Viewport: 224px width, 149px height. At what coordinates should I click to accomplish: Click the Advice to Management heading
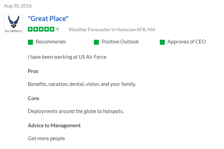[54, 126]
